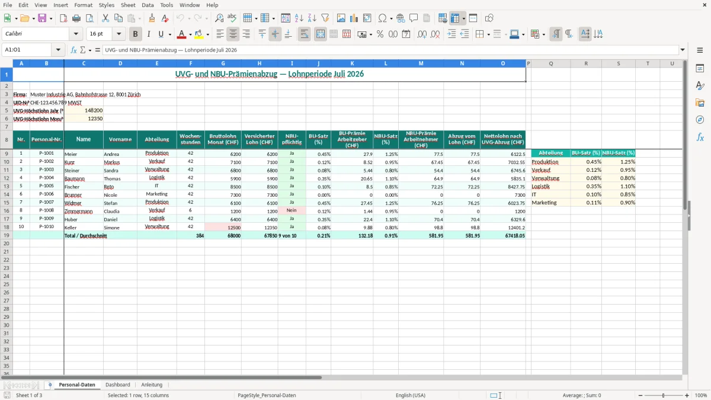The height and width of the screenshot is (400, 711).
Task: Open the Format menu
Action: tap(83, 5)
